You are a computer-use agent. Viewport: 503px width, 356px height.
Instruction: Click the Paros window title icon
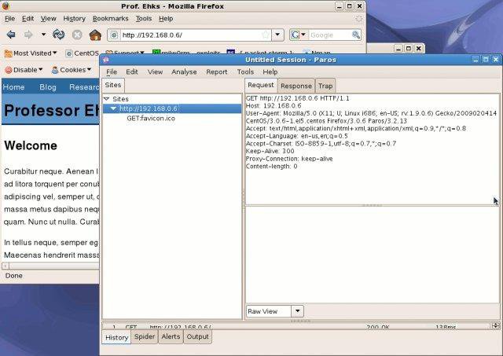click(x=106, y=60)
